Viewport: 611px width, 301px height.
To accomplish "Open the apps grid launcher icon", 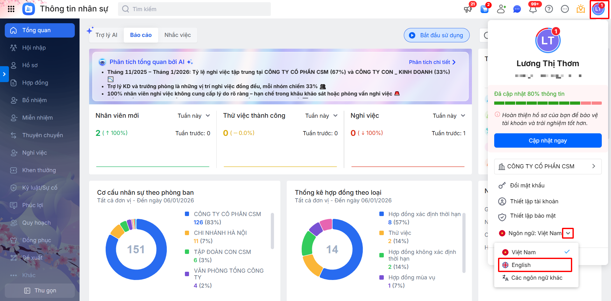I will point(11,9).
